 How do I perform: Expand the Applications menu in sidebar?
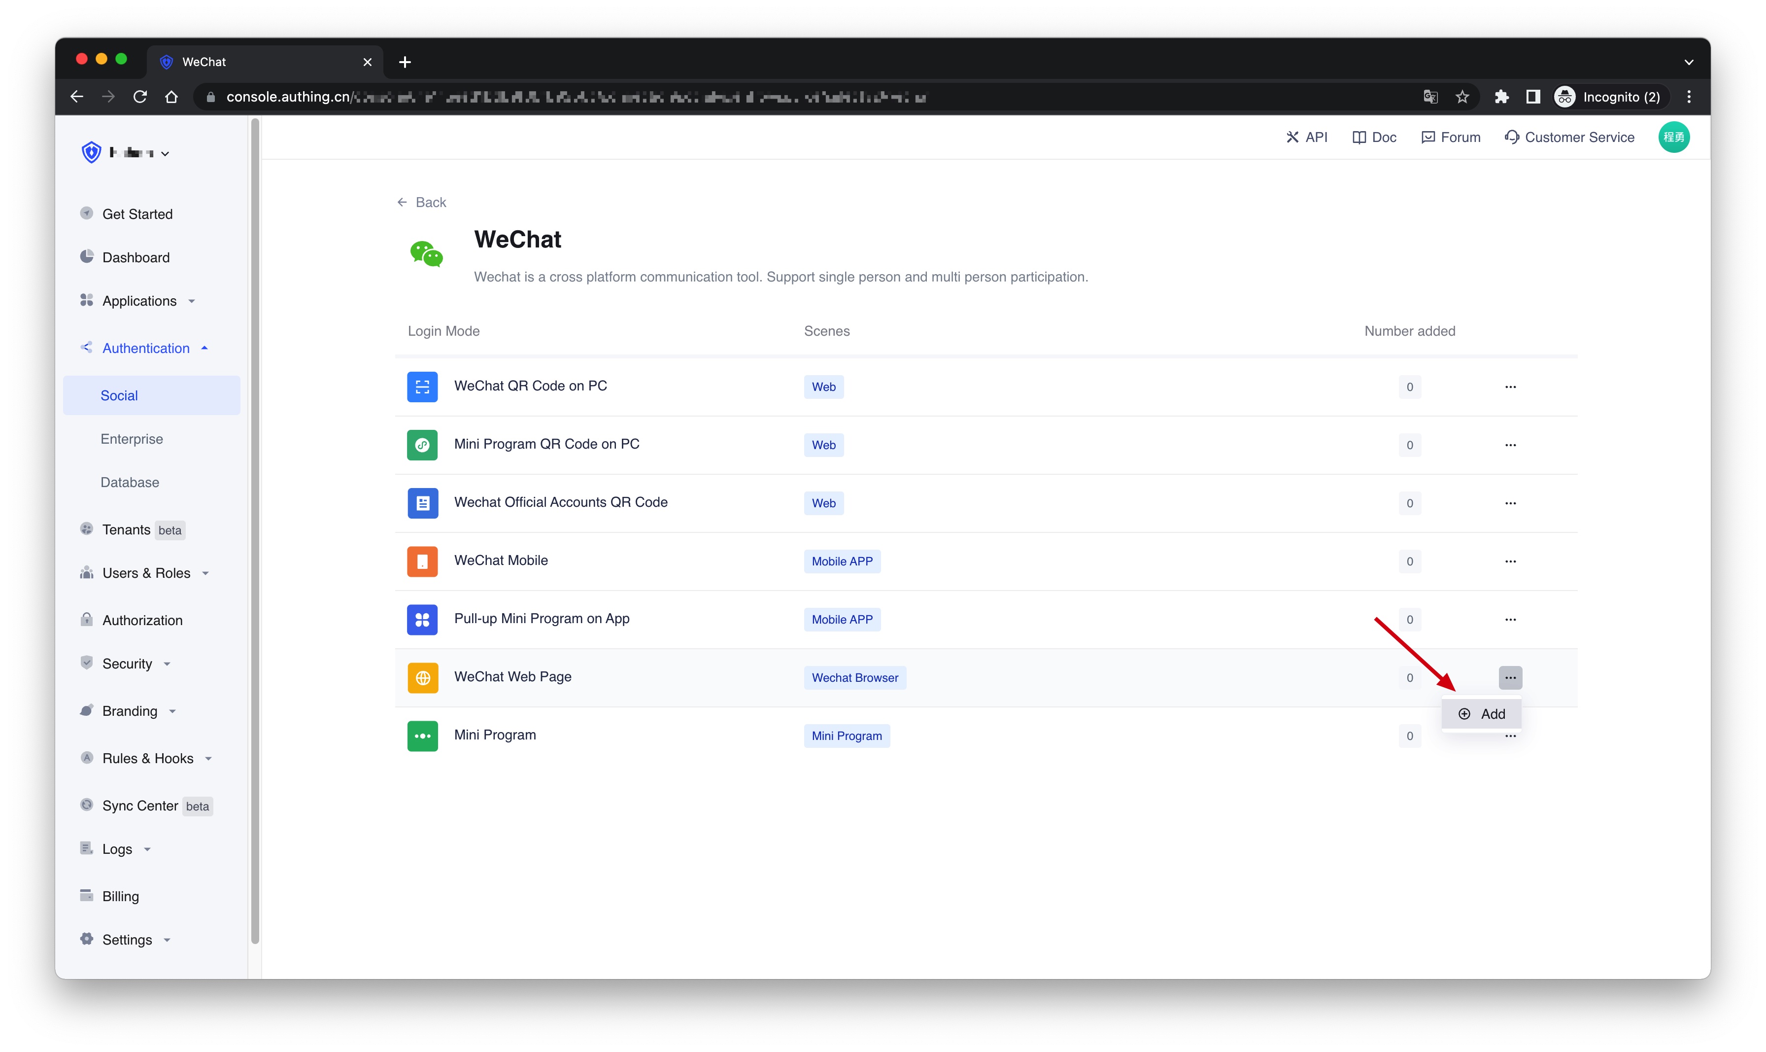tap(139, 301)
